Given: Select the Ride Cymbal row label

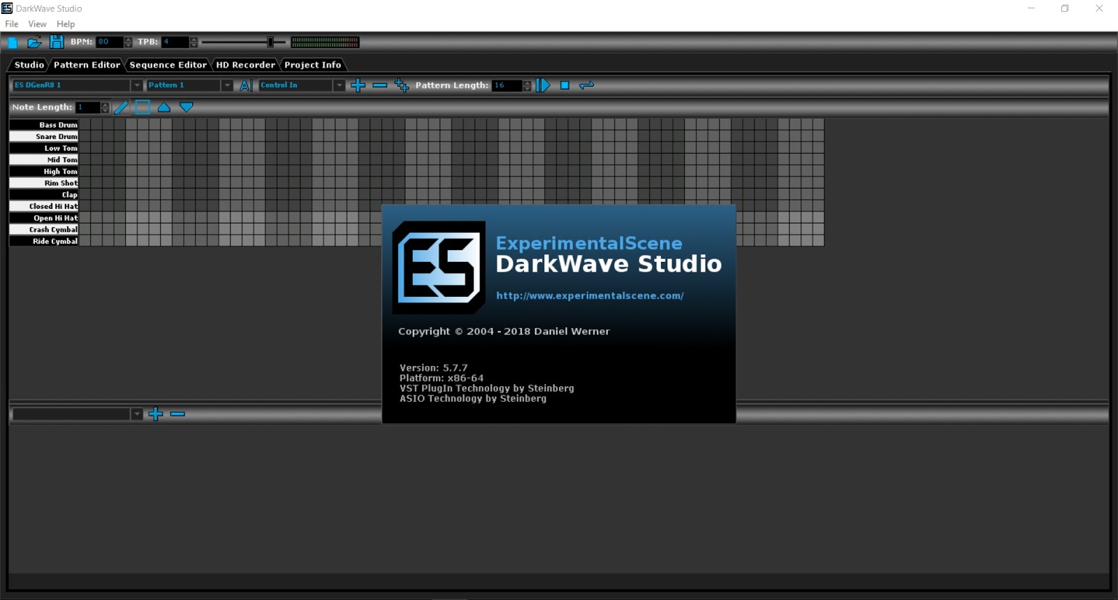Looking at the screenshot, I should click(x=43, y=241).
